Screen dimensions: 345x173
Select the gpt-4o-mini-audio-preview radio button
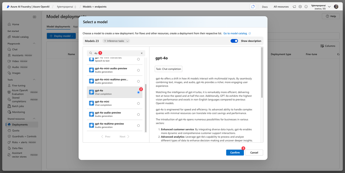tap(138, 70)
